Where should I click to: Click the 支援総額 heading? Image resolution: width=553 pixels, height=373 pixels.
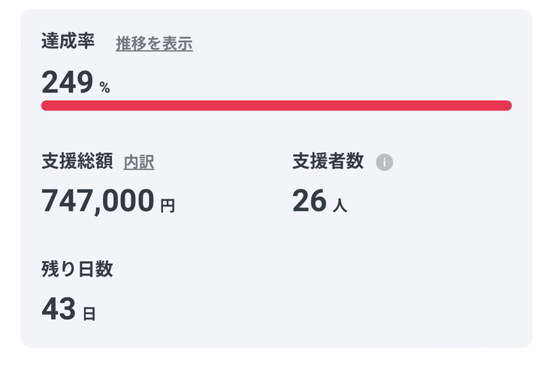77,161
